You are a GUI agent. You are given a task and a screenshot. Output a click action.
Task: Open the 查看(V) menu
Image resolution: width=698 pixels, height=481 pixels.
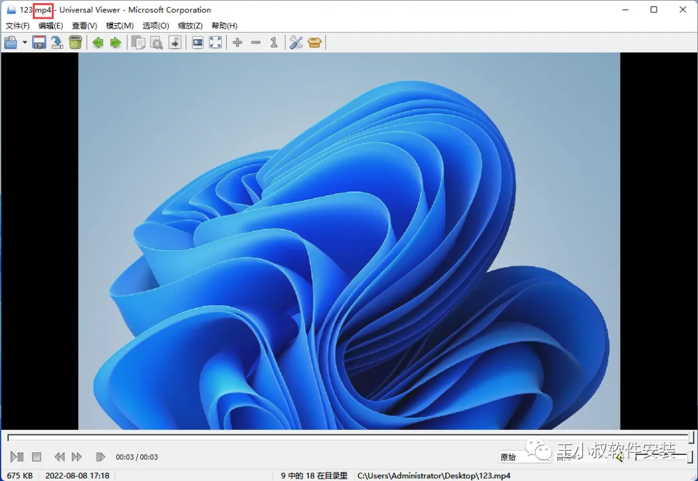coord(85,26)
